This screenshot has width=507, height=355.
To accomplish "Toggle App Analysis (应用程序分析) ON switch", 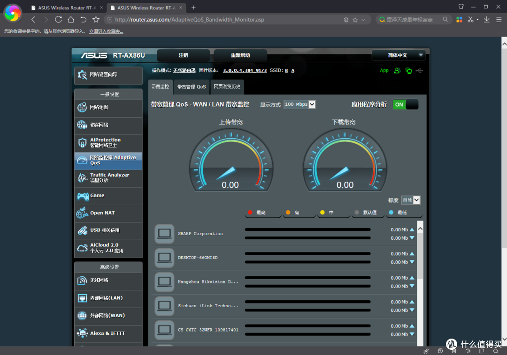I will [406, 104].
